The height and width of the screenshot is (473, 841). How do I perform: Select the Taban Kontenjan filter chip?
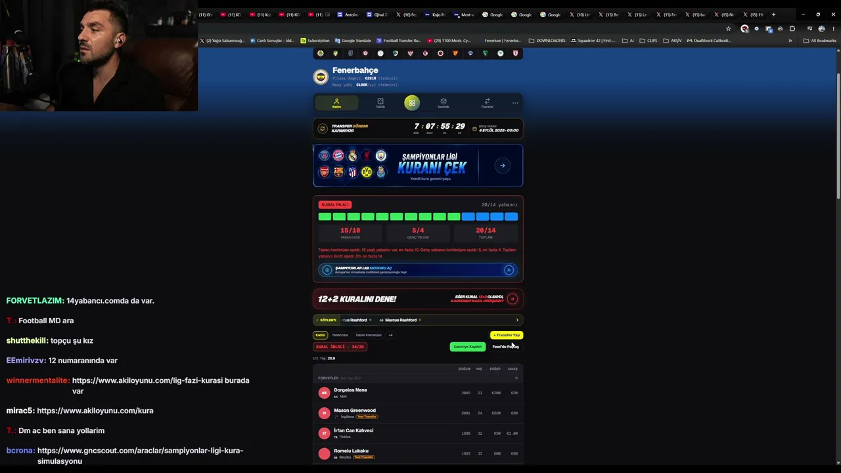point(369,335)
